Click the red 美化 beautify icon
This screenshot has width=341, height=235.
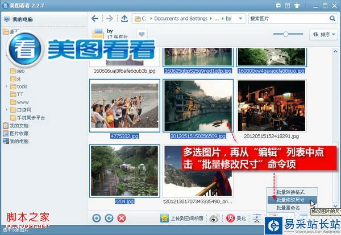coord(230,218)
